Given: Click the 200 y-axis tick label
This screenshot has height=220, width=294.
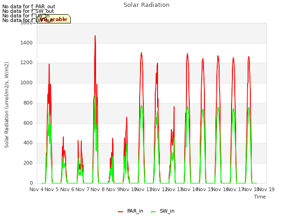Looking at the screenshot, I should (x=28, y=163).
